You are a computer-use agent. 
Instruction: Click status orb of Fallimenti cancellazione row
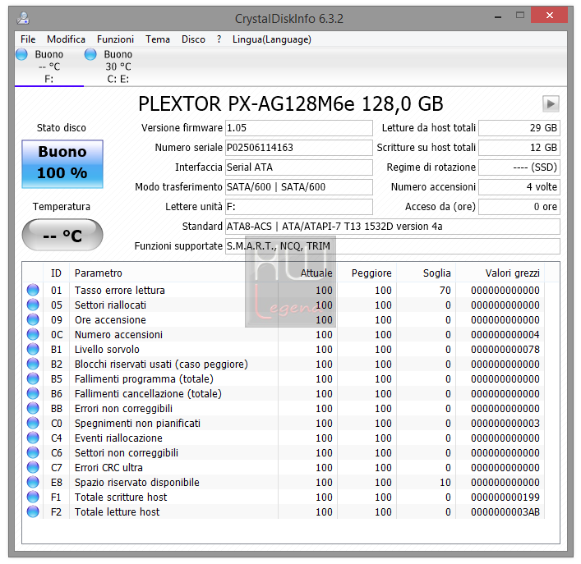[33, 393]
